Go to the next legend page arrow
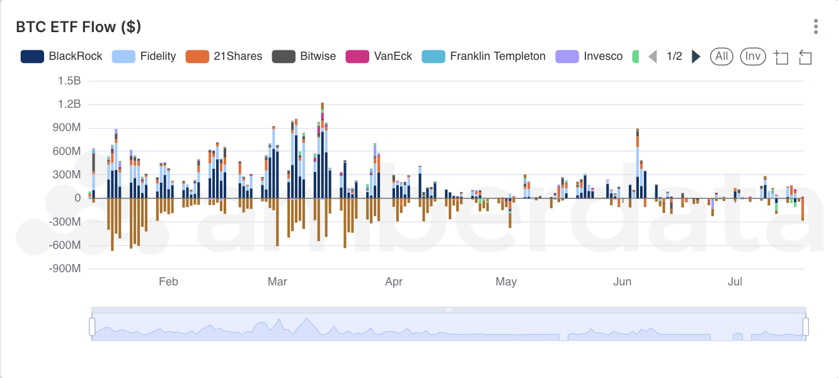838x378 pixels. click(x=696, y=57)
